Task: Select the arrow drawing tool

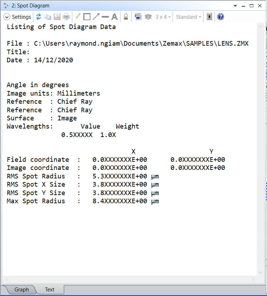Action: pos(96,17)
